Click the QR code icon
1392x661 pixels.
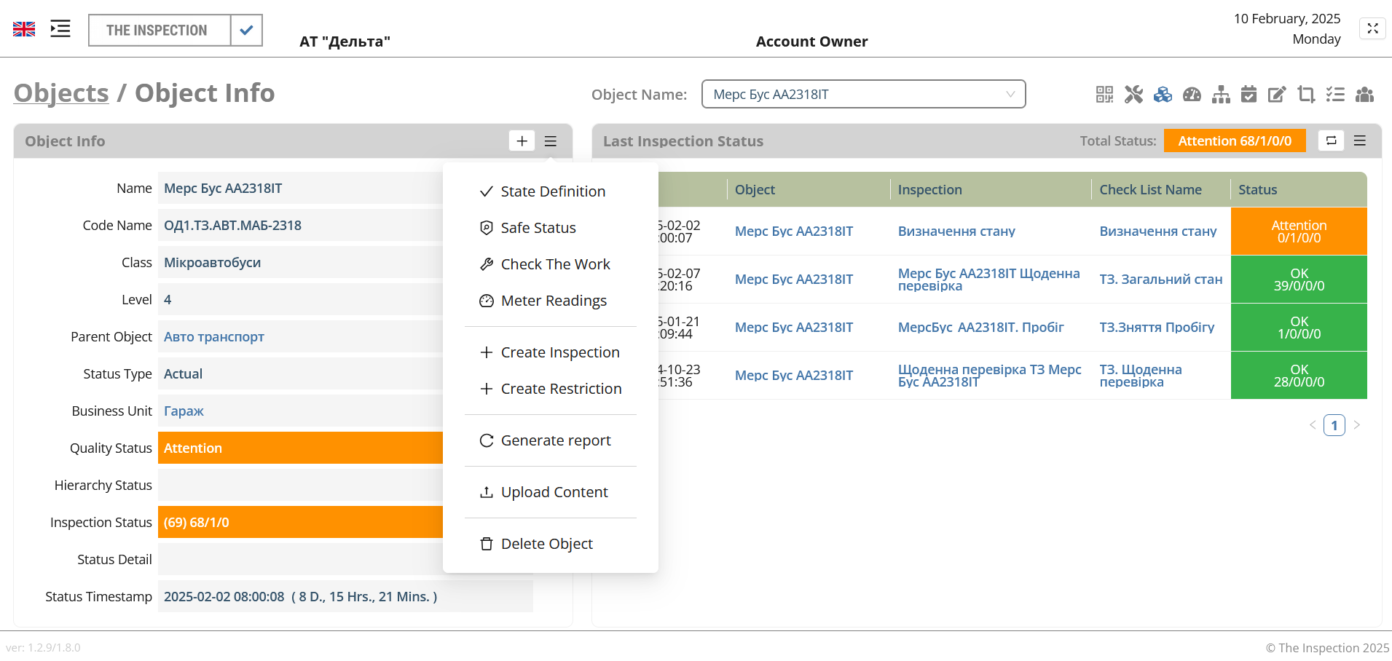[1104, 95]
